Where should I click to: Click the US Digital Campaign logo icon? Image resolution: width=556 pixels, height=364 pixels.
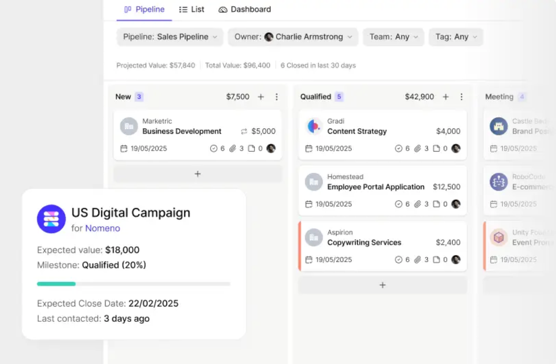click(x=51, y=219)
